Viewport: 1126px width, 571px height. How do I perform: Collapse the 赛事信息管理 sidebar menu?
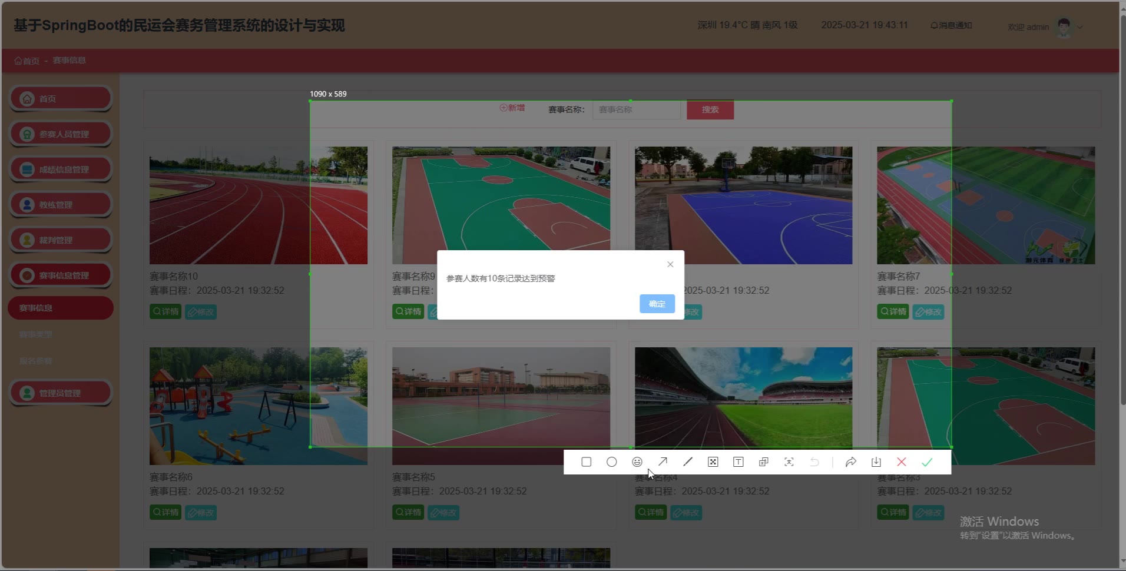point(60,275)
